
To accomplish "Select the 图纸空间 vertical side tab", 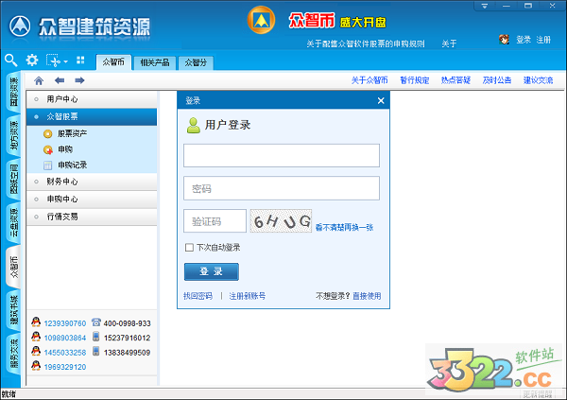I will click(x=14, y=179).
